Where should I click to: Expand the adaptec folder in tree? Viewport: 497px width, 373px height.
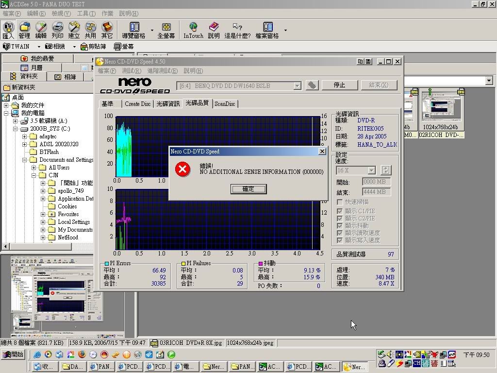[x=25, y=136]
